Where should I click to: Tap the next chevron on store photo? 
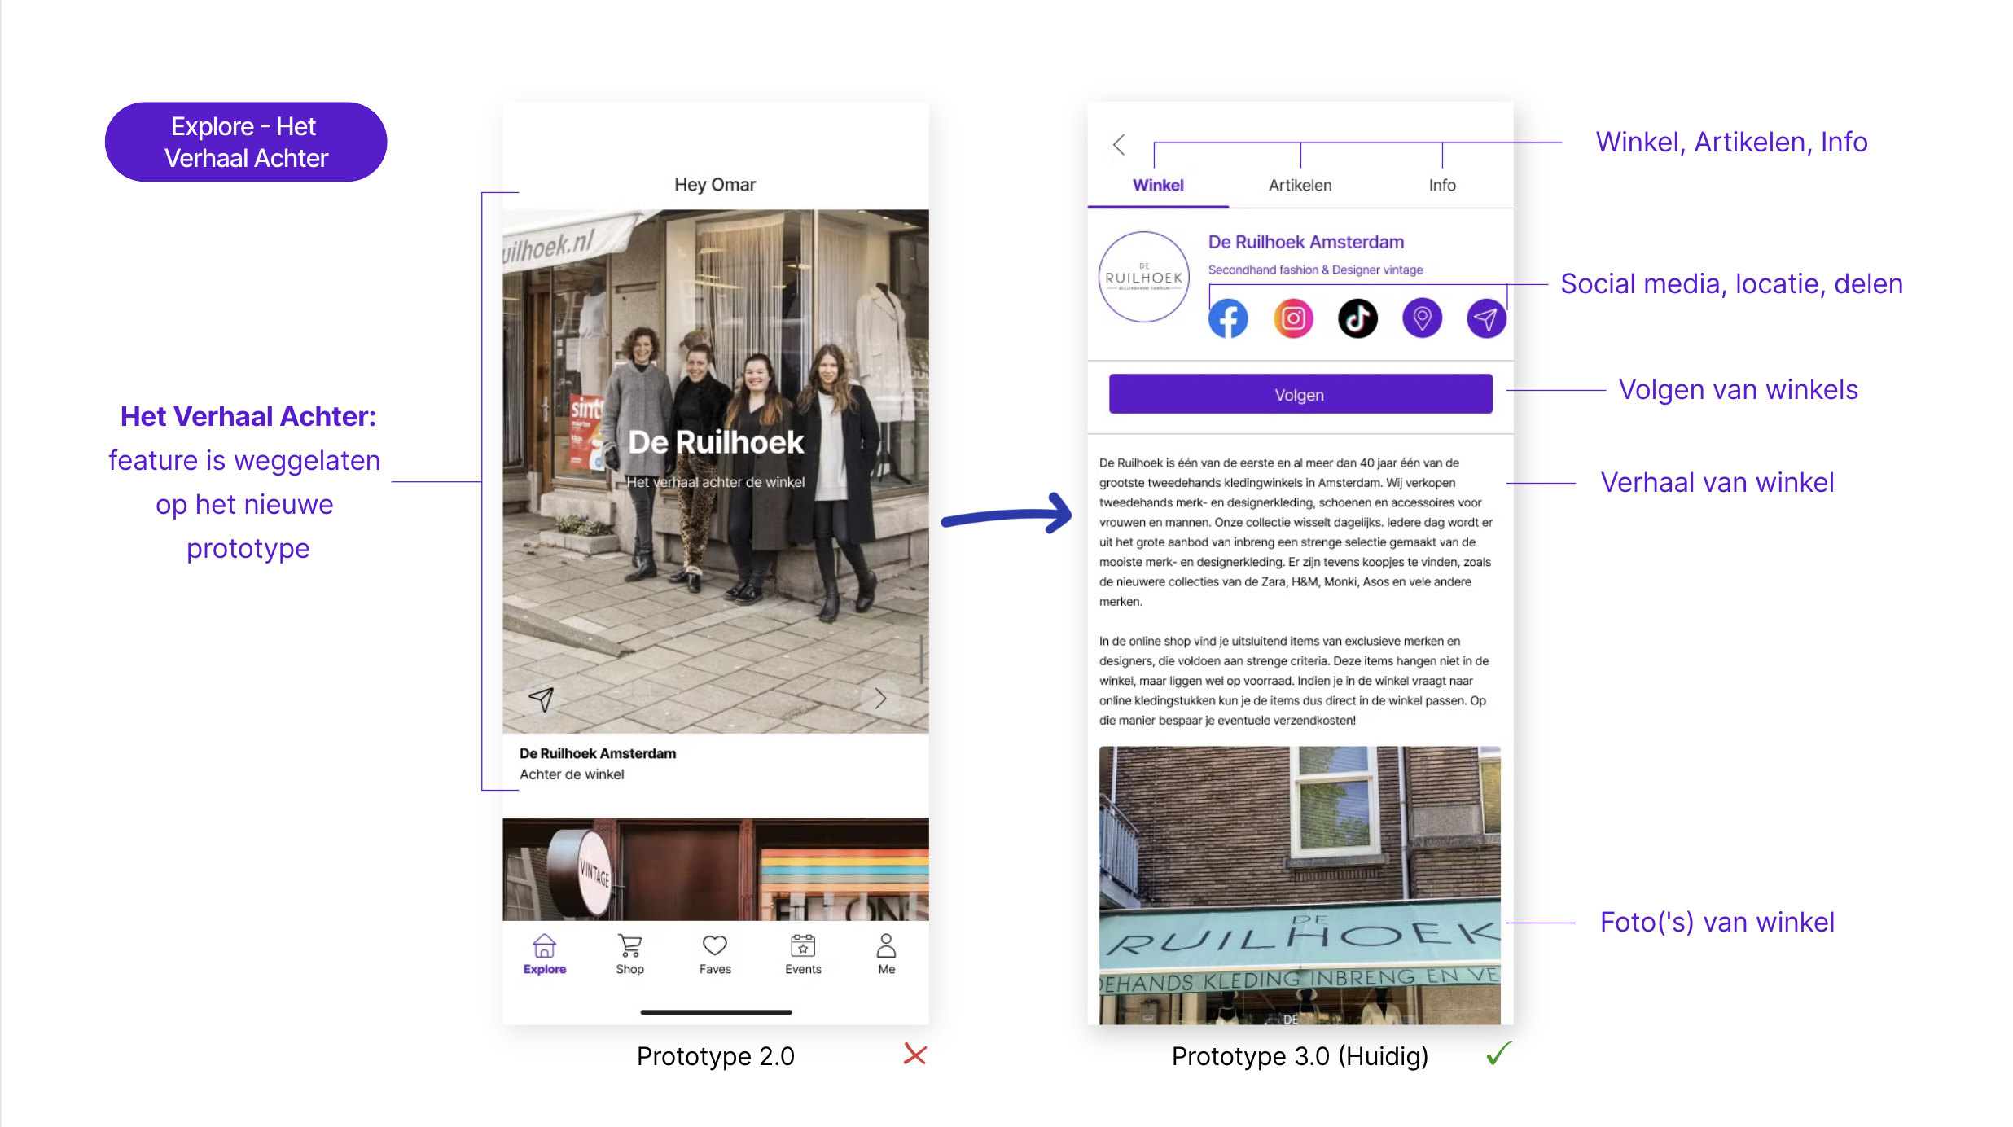tap(880, 699)
